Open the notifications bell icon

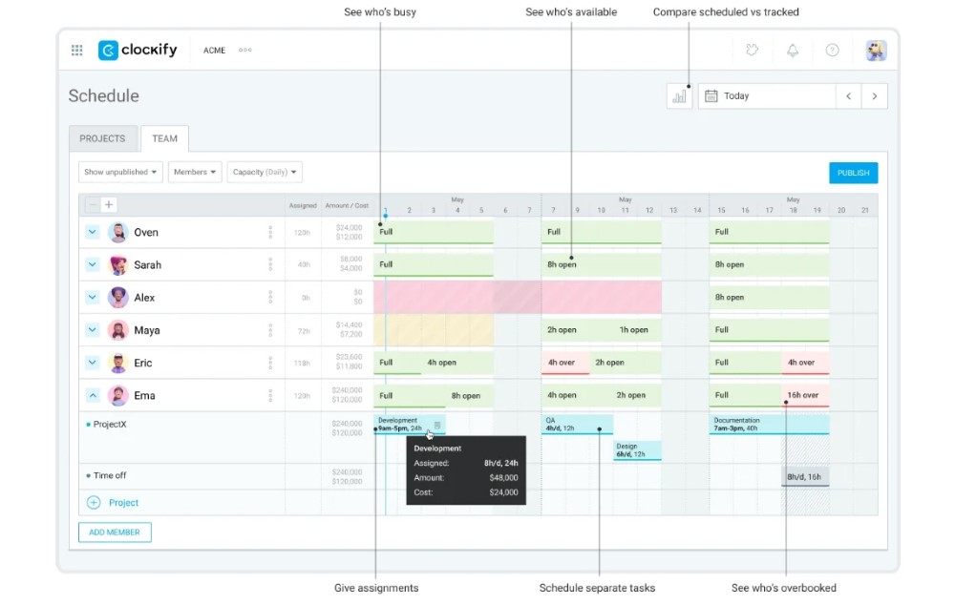[792, 50]
